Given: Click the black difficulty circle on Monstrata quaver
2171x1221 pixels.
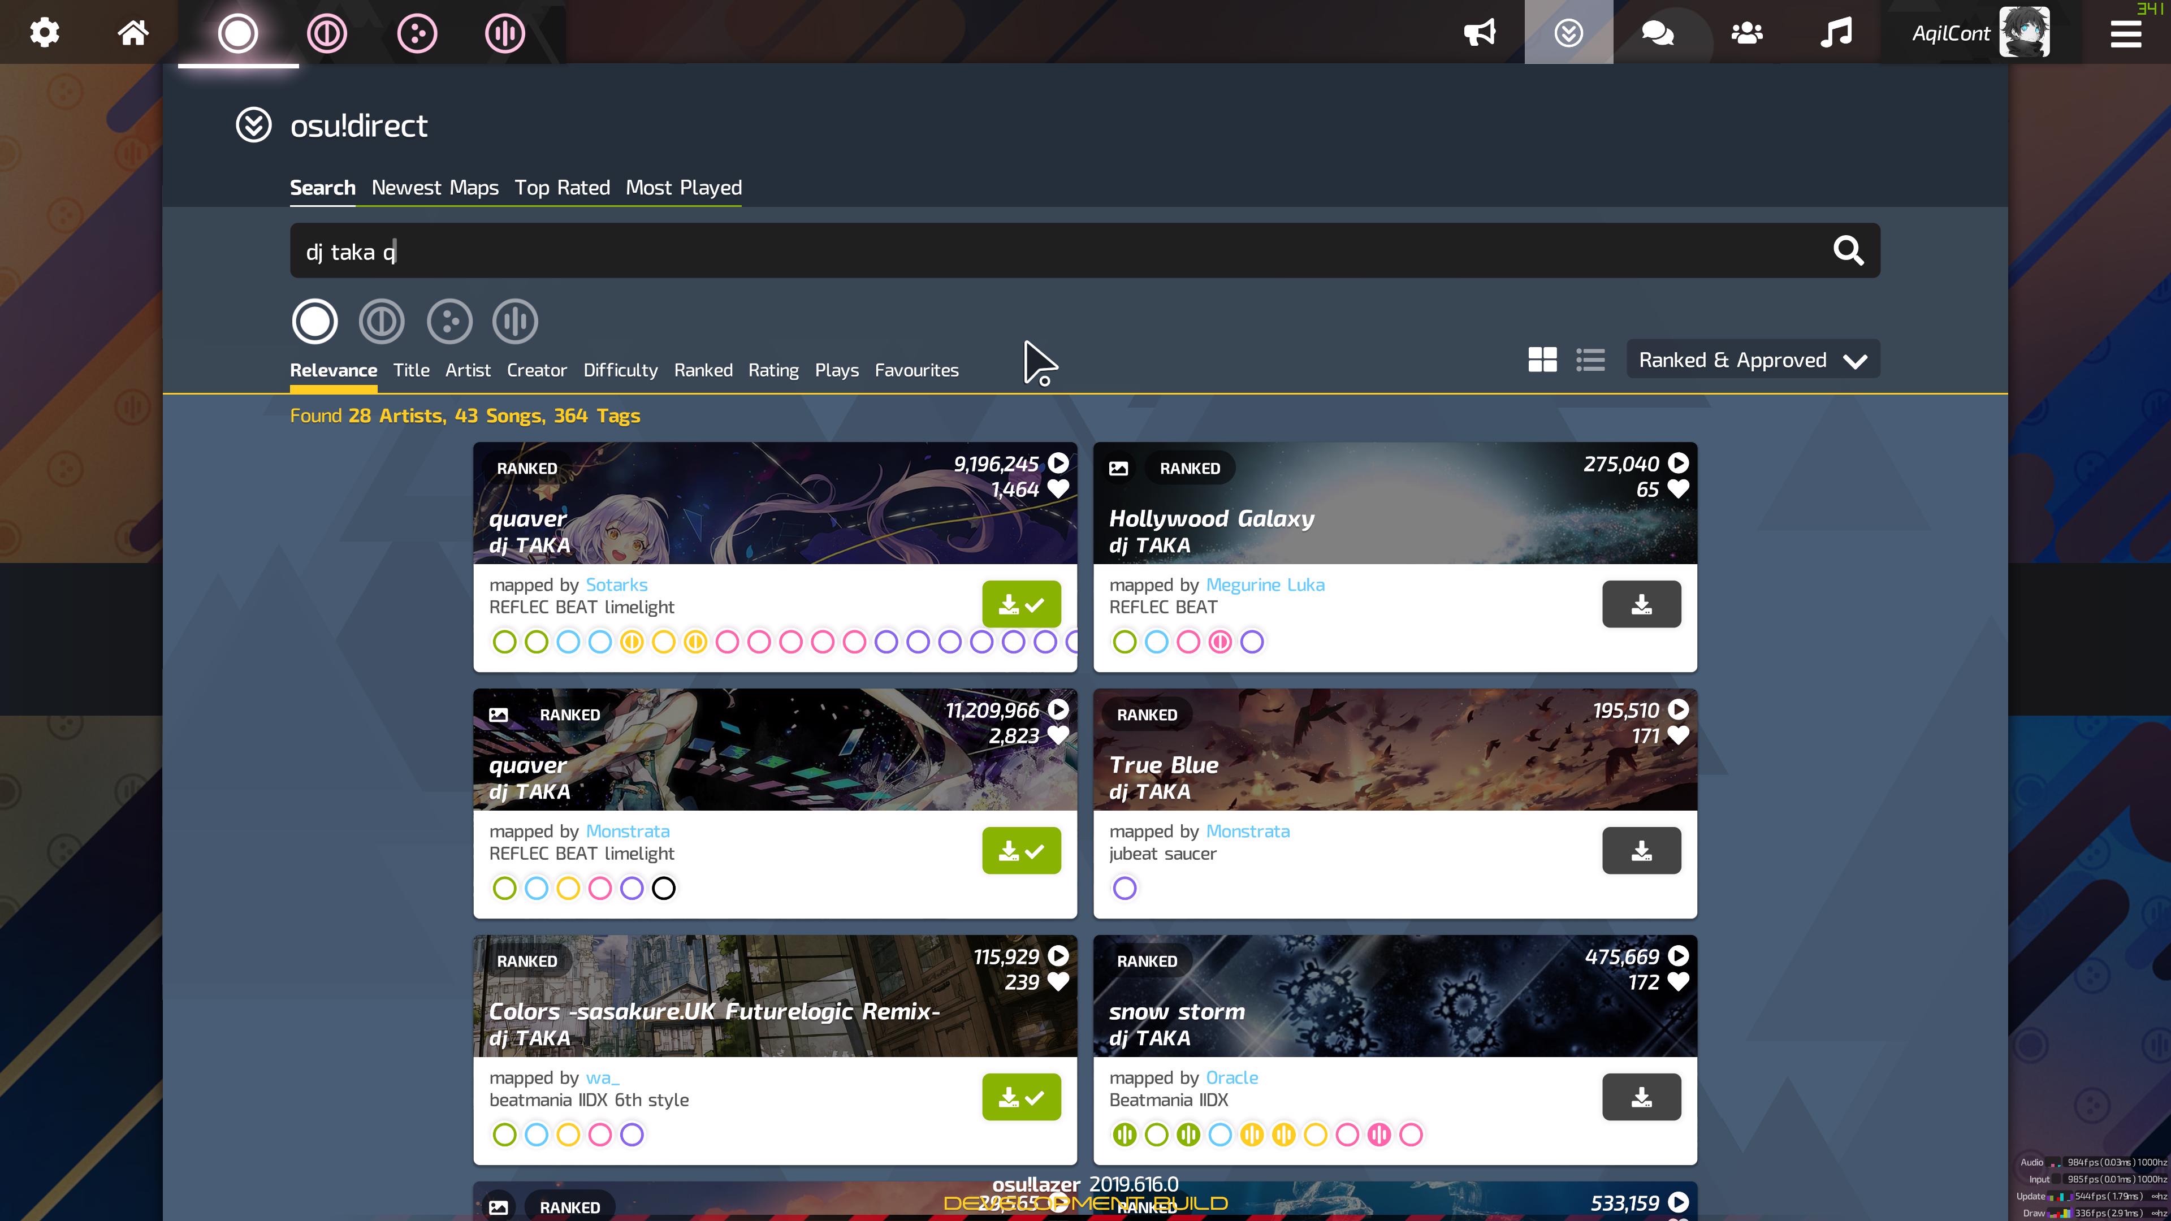Looking at the screenshot, I should [x=663, y=888].
